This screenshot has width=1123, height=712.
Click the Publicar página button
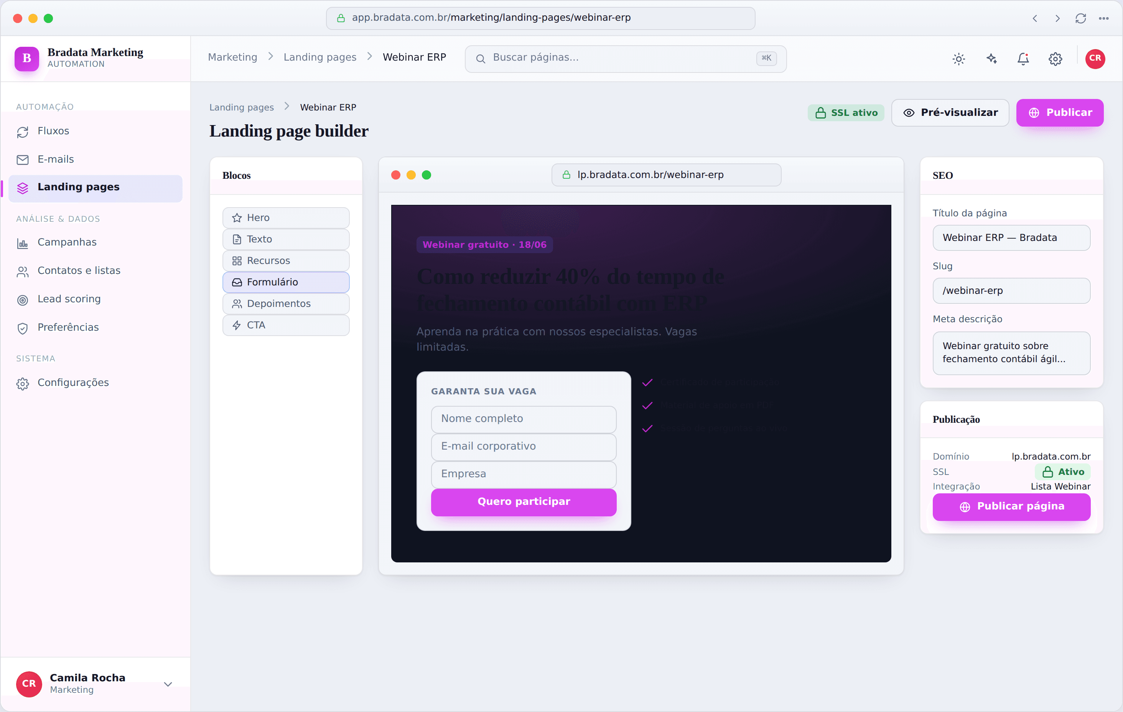click(1011, 507)
